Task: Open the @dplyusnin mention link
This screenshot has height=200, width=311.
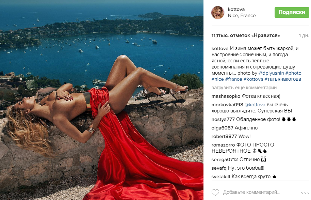Action: [x=271, y=73]
